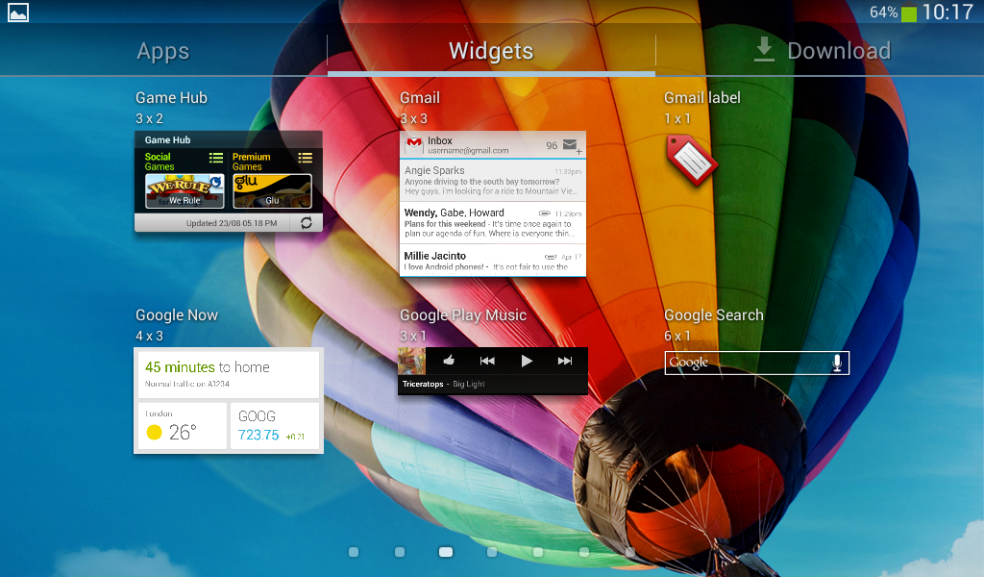The width and height of the screenshot is (984, 577).
Task: Select the Glu game thumbnail
Action: click(x=272, y=190)
